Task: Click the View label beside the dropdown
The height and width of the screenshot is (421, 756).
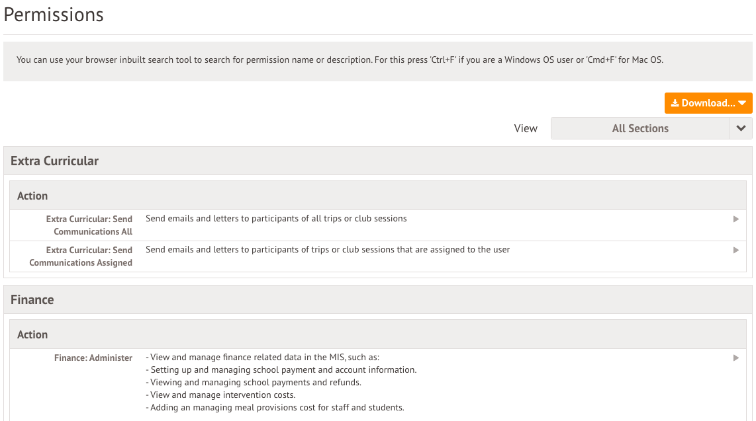Action: [x=526, y=128]
